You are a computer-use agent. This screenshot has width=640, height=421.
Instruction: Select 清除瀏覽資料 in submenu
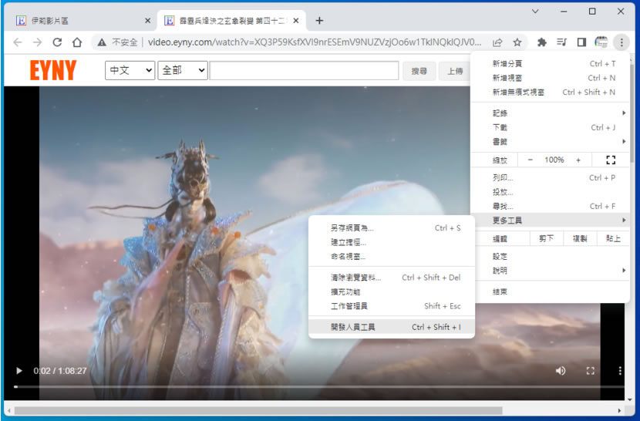click(392, 278)
